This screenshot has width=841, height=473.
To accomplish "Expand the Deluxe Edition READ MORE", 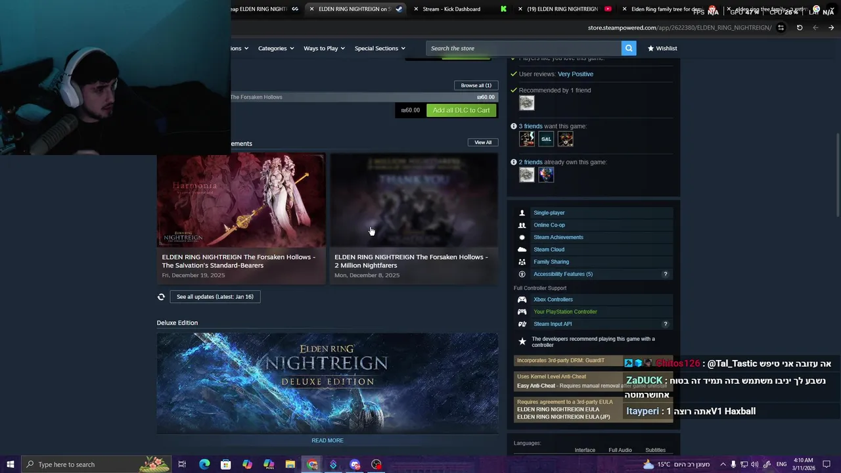I will [x=327, y=440].
